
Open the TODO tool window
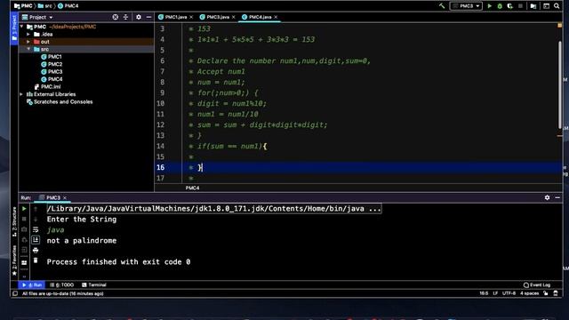61,285
